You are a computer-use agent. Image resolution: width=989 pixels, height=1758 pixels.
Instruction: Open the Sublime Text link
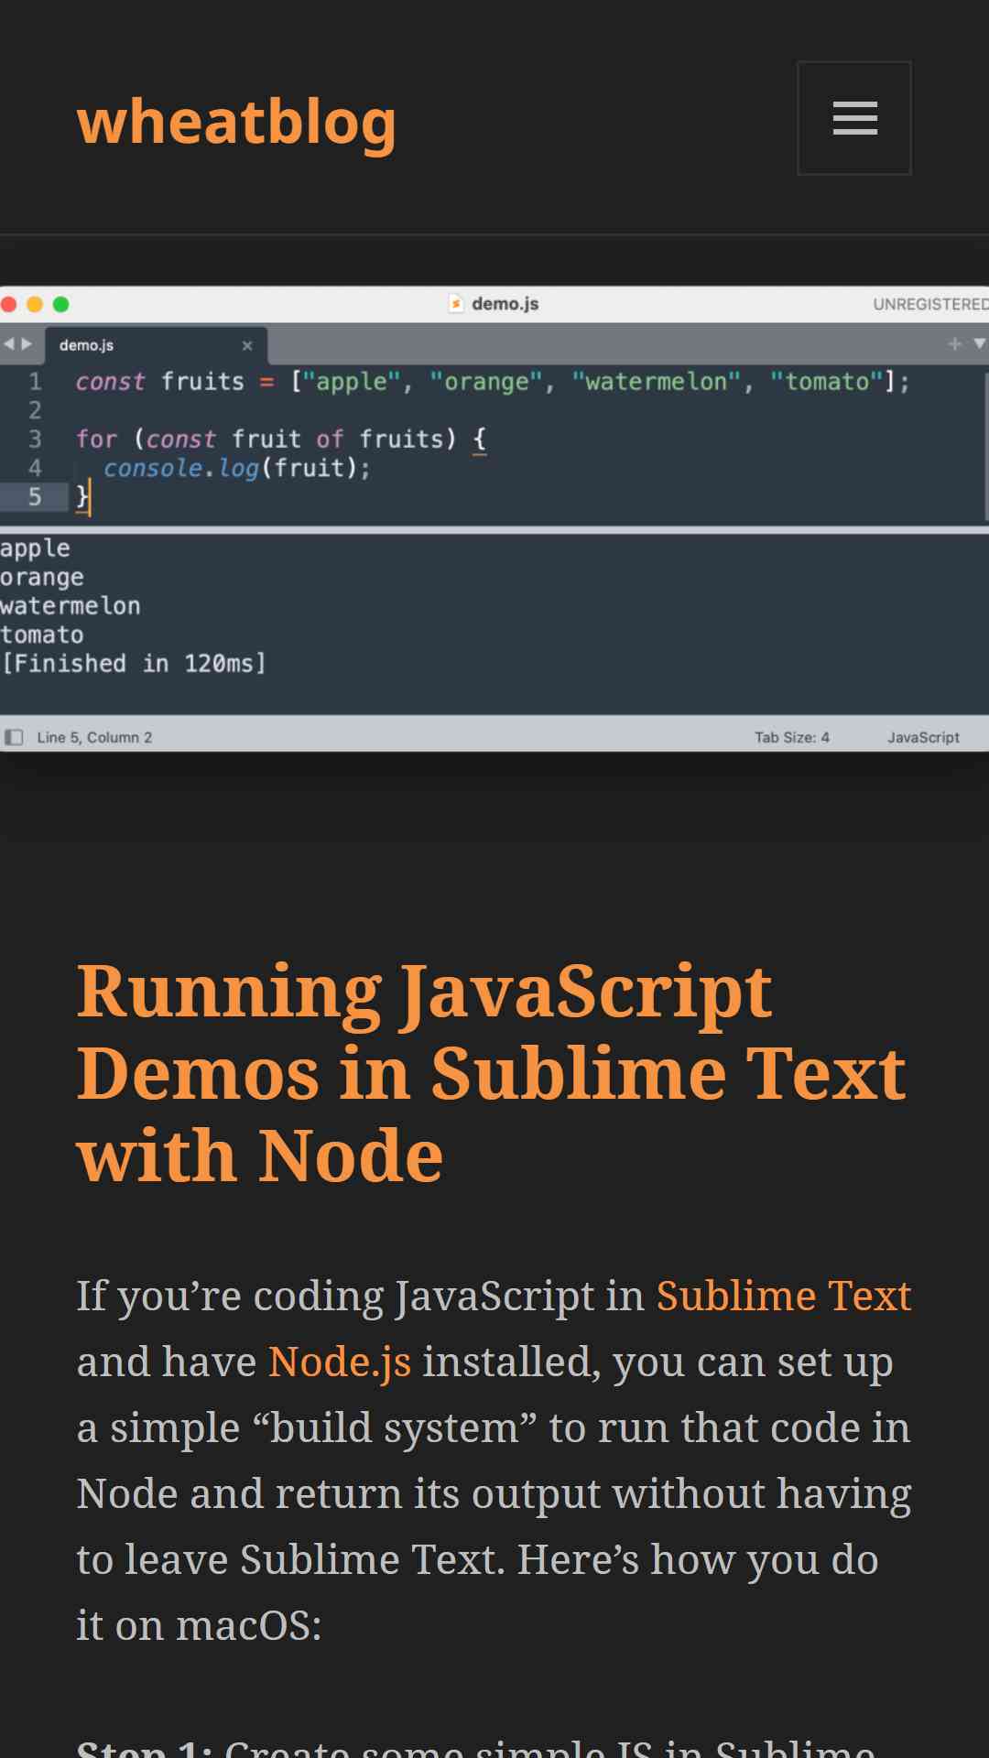click(784, 1296)
